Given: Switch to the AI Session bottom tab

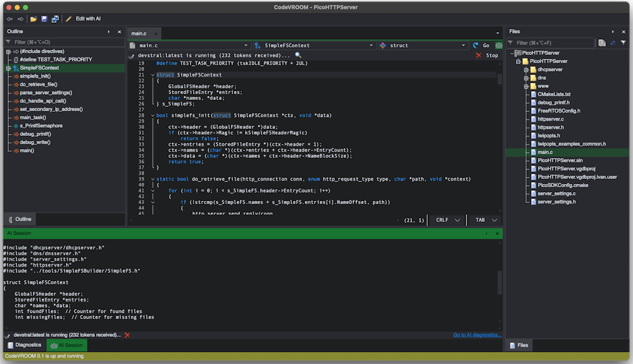Looking at the screenshot, I should point(67,345).
